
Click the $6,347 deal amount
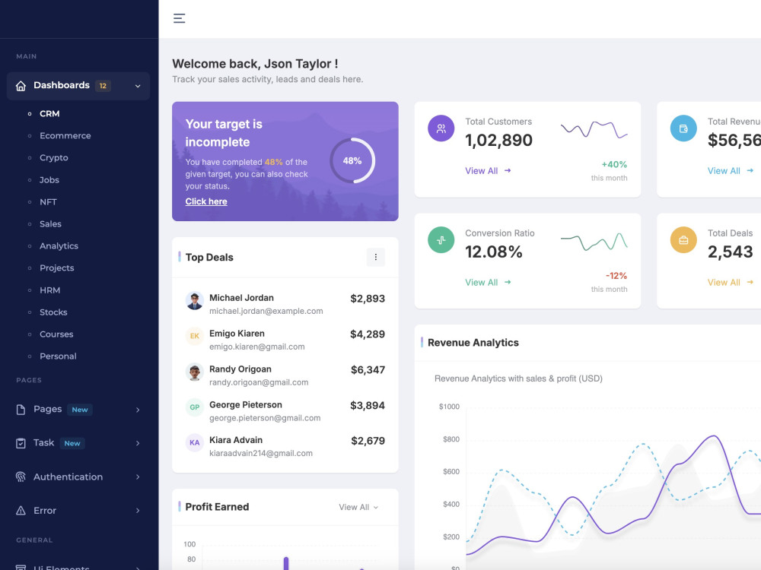click(368, 370)
